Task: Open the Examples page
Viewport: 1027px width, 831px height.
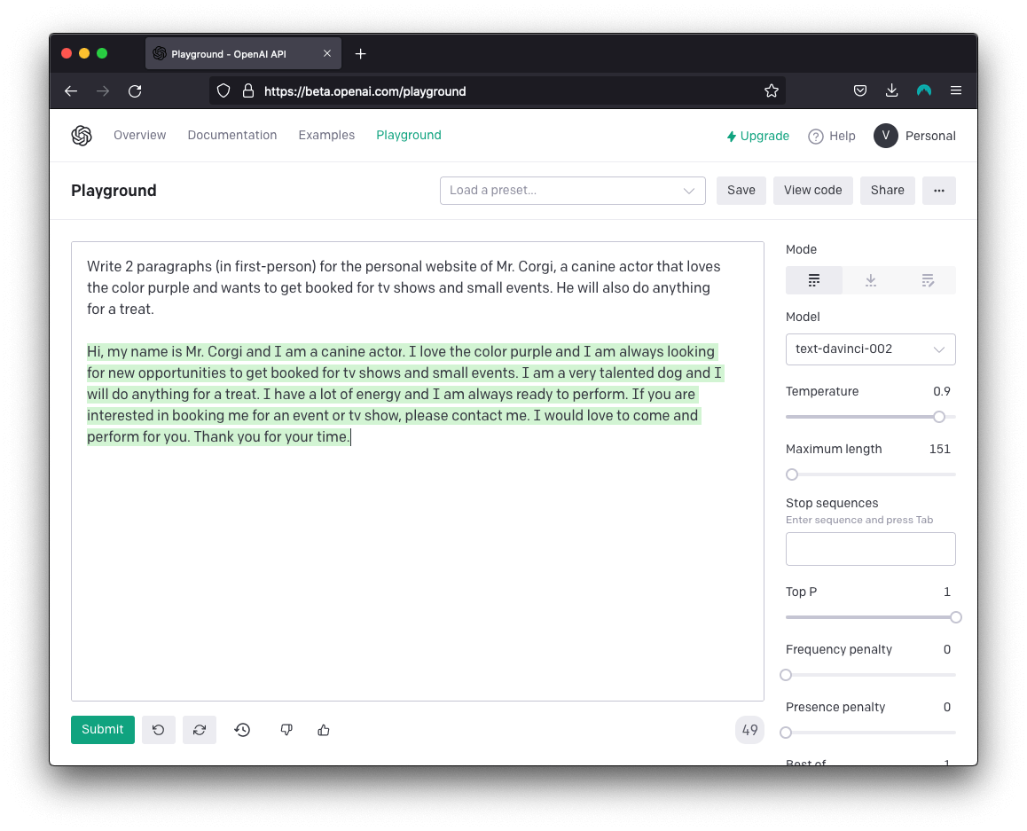Action: (326, 135)
